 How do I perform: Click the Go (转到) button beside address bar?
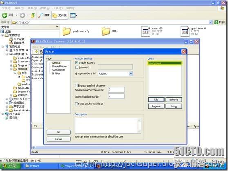point(219,22)
